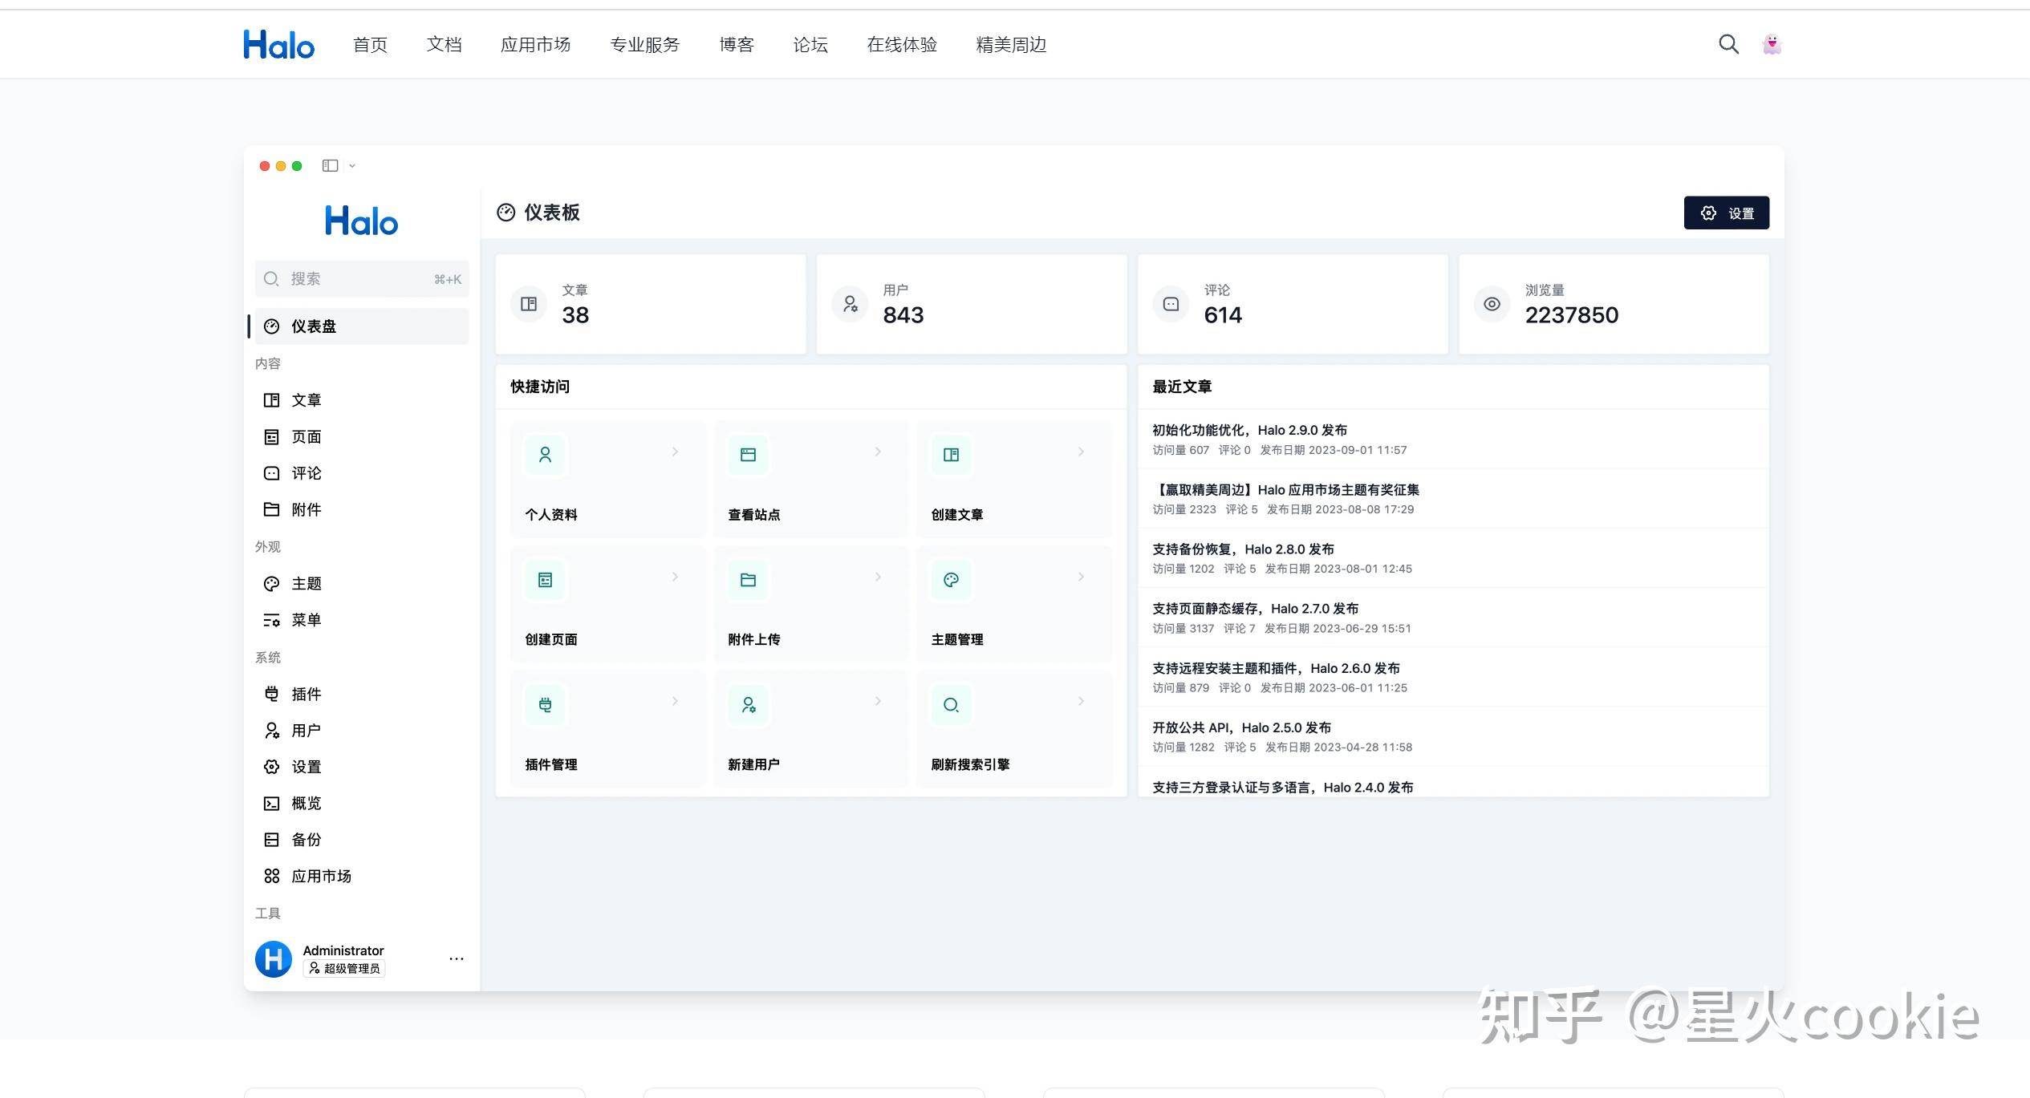Screen dimensions: 2030x1098
Task: Open article 支持备份恢复，Halo 2.8.0 发布
Action: (1243, 549)
